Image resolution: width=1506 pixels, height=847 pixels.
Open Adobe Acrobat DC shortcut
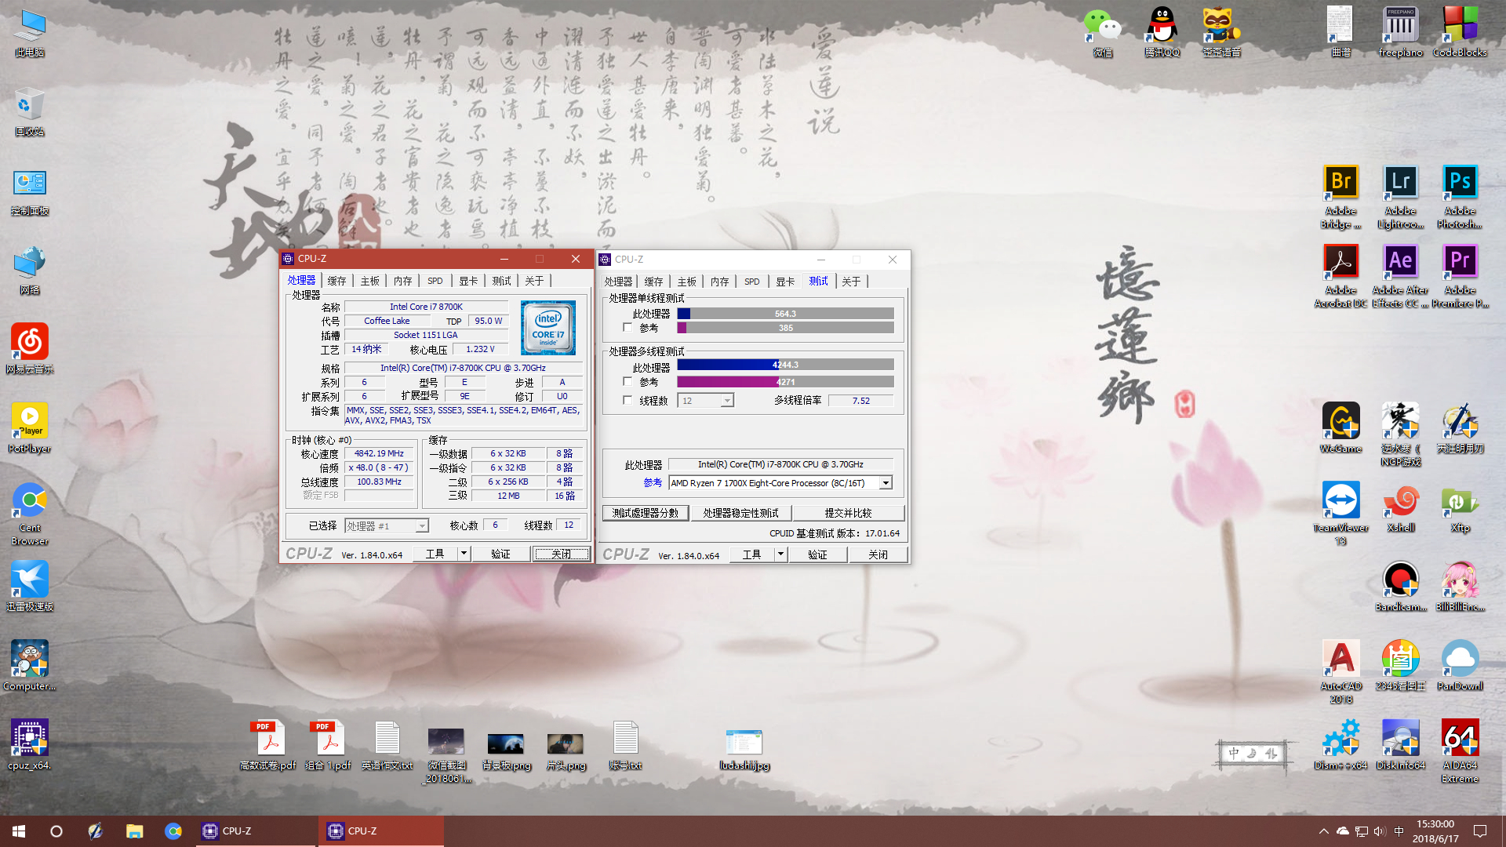[x=1340, y=277]
